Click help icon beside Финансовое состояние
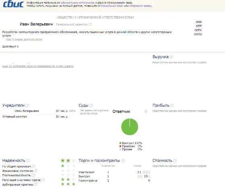This screenshot has width=225, height=192. click(36, 171)
